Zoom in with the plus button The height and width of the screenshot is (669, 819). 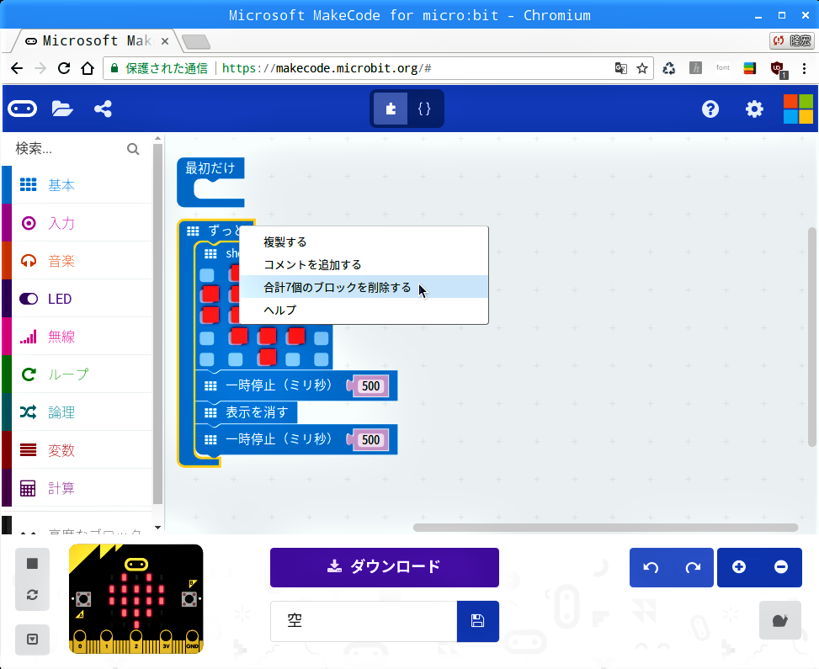pos(738,567)
